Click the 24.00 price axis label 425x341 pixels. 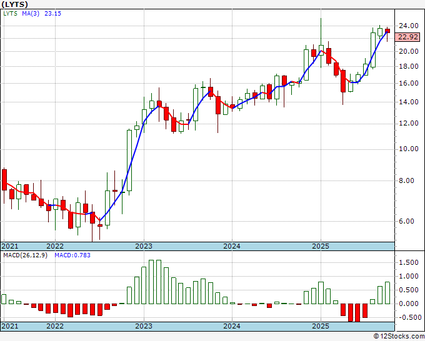(x=409, y=26)
